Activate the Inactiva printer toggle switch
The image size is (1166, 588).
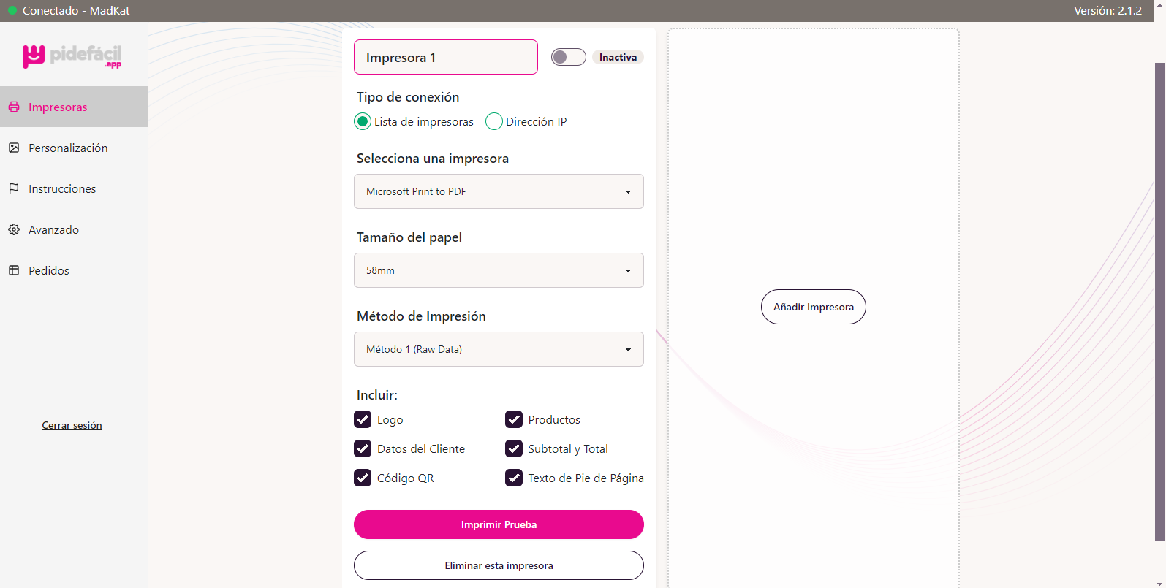[568, 56]
